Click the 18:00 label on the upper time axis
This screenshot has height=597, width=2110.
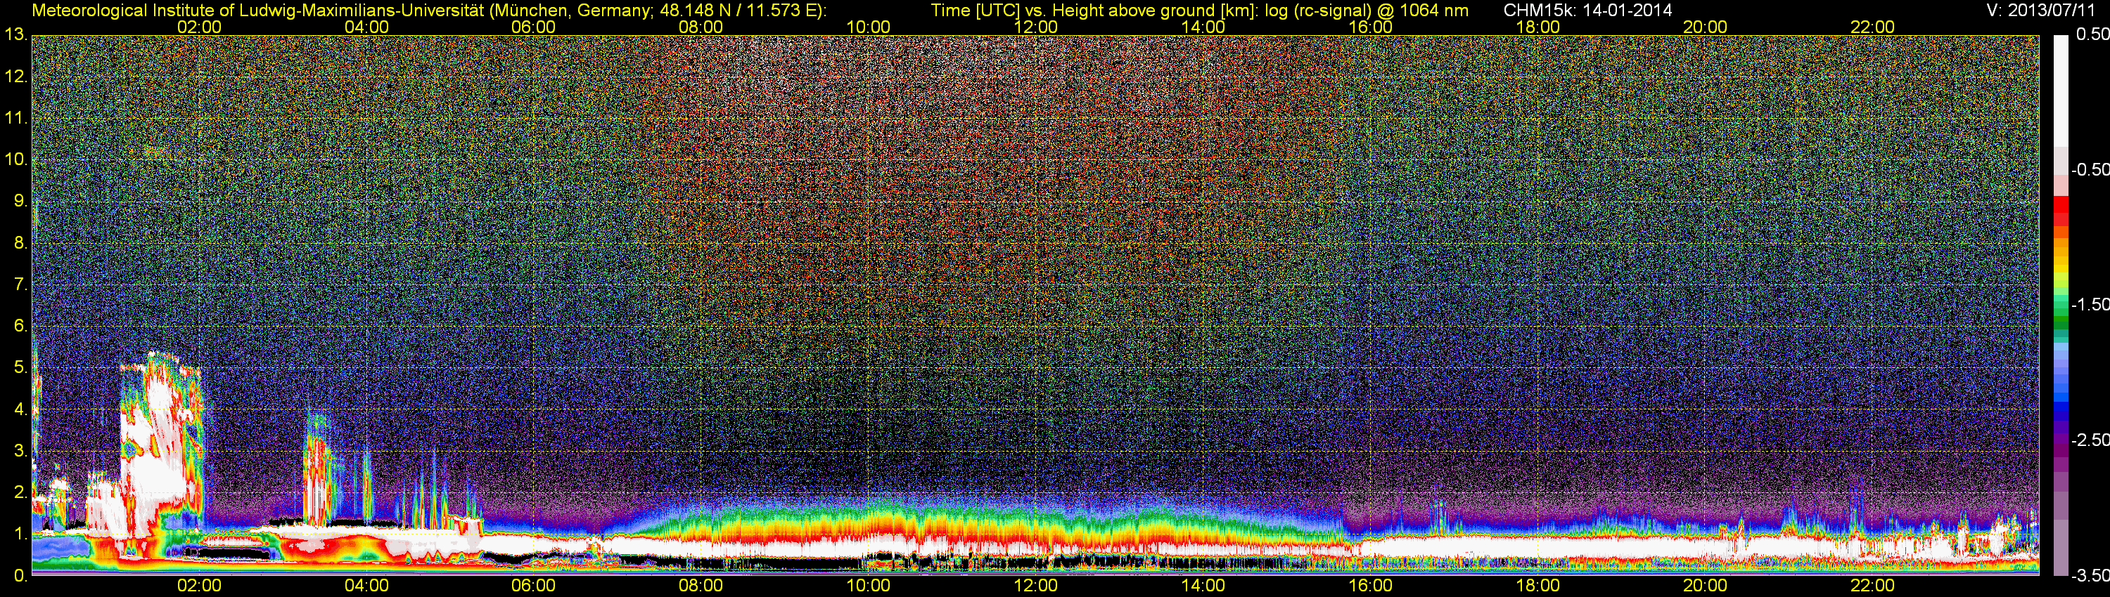pyautogui.click(x=1538, y=27)
